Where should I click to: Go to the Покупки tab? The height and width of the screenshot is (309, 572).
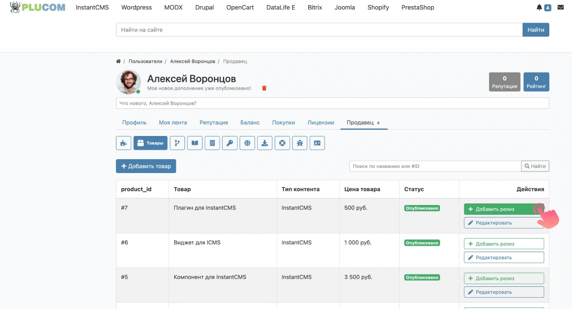coord(283,123)
